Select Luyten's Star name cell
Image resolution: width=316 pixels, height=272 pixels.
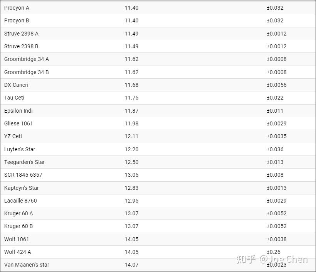pyautogui.click(x=20, y=149)
